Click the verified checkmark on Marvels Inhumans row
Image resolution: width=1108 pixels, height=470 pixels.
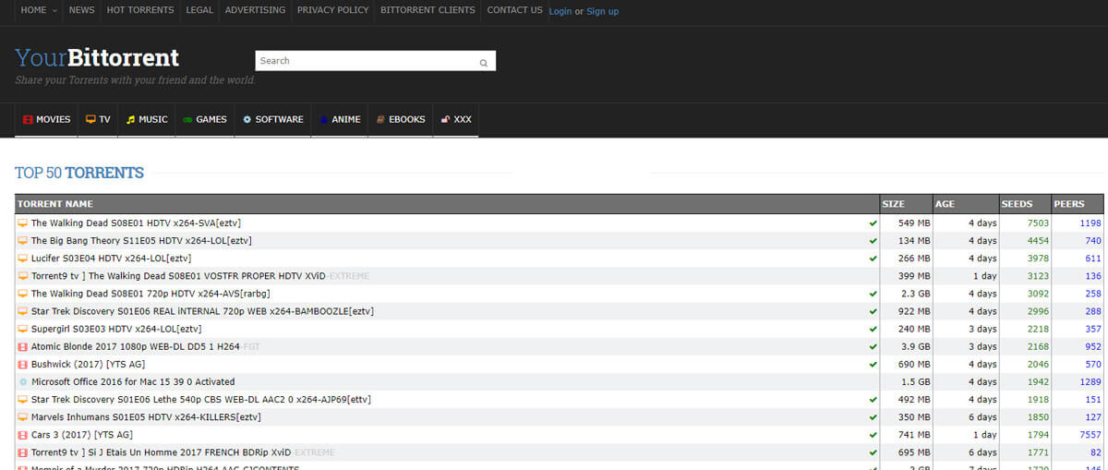pos(873,417)
